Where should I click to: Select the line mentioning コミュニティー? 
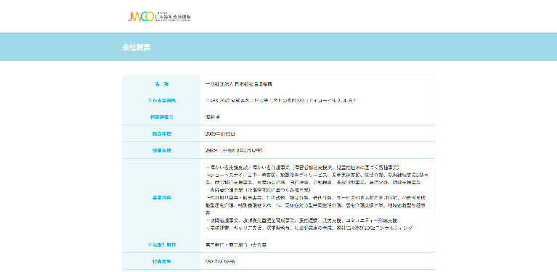click(301, 221)
